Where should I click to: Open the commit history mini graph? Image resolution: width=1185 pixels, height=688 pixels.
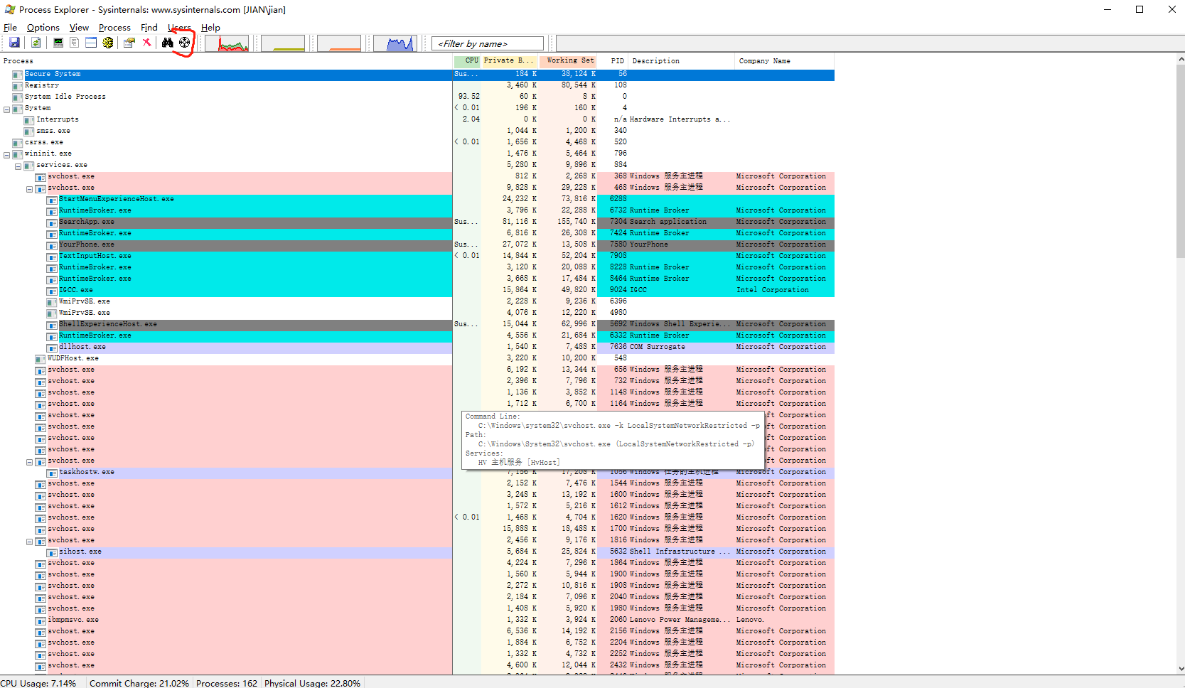click(x=283, y=43)
